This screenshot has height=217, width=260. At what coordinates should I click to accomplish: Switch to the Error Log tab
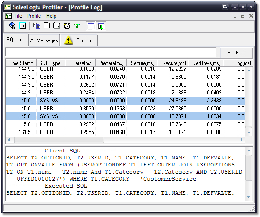(79, 40)
